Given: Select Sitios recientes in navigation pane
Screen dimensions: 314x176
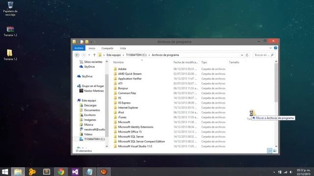Looking at the screenshot, I should (91, 62).
